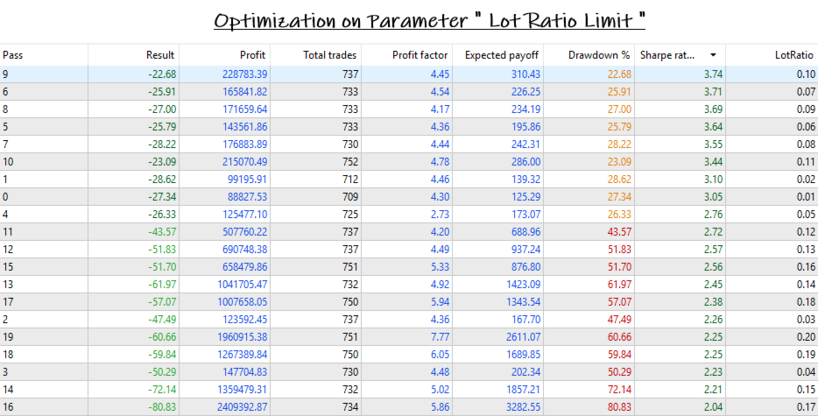Click the result value -80.83
Screen dimensions: 818x416
162,406
